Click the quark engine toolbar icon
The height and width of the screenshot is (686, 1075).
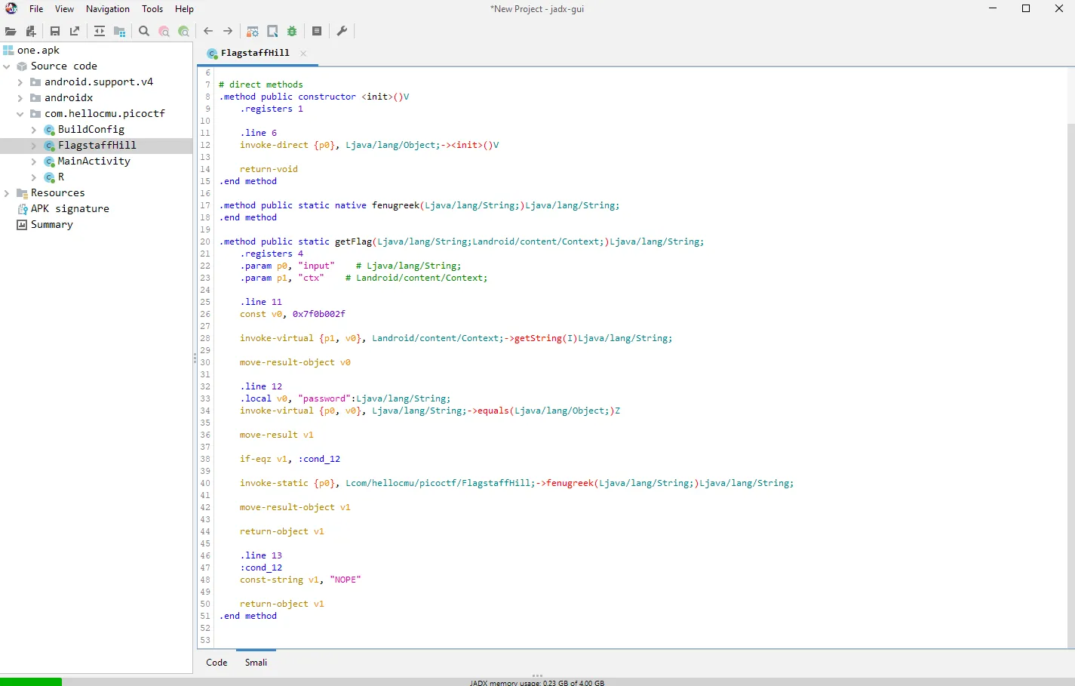point(272,31)
